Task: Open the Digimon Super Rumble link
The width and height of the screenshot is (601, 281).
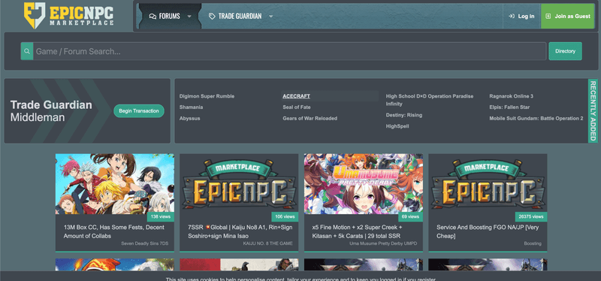Action: click(207, 96)
